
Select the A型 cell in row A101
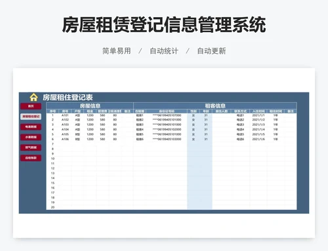click(x=77, y=115)
